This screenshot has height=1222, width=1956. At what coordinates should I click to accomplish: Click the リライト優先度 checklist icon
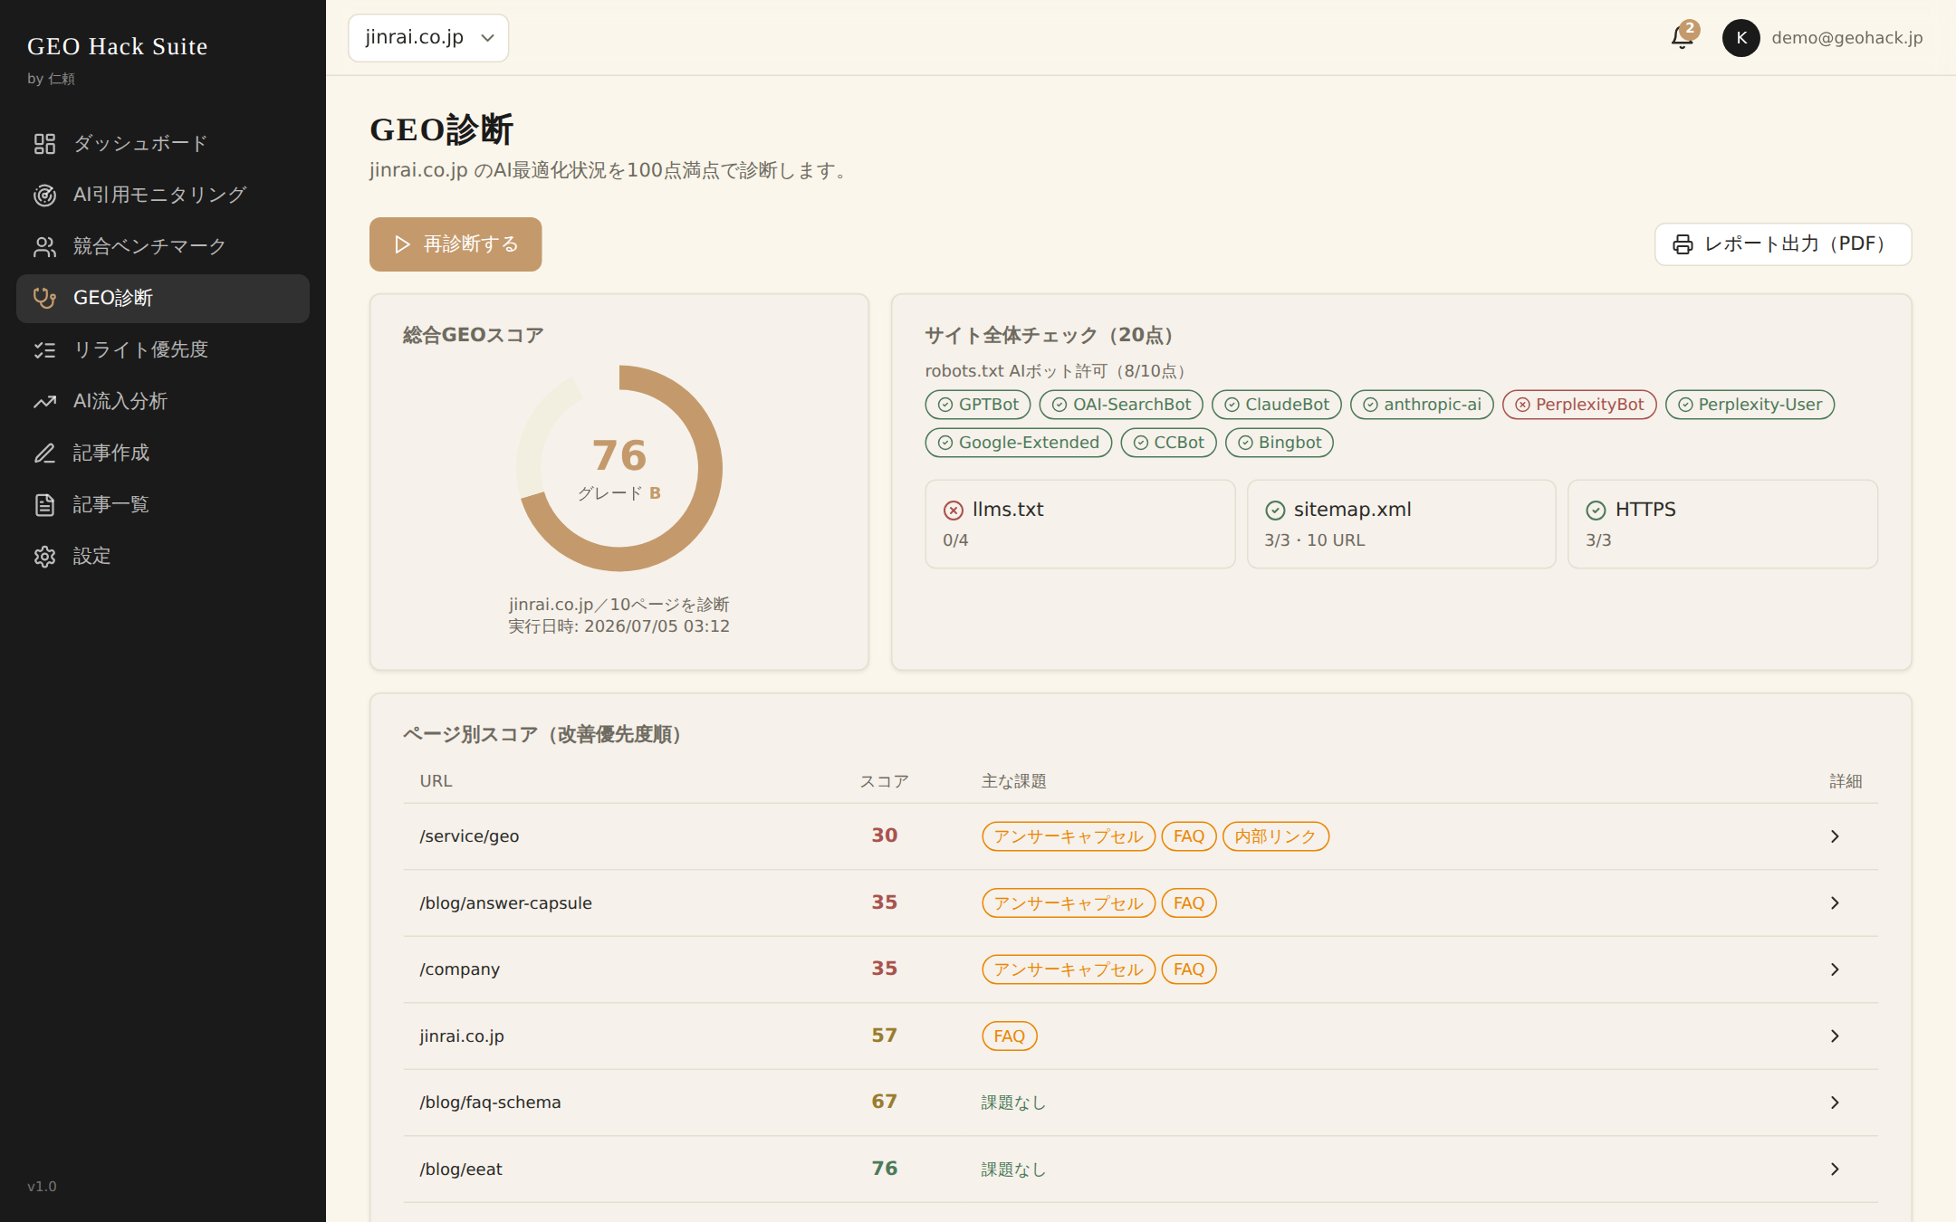pyautogui.click(x=44, y=349)
